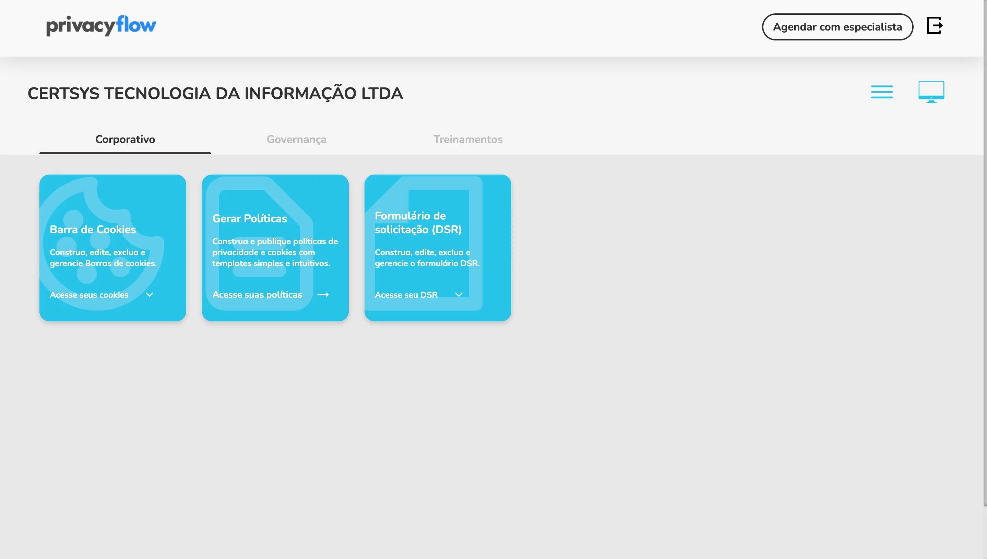Viewport: 987px width, 559px height.
Task: Click the logout icon in header
Action: click(x=935, y=26)
